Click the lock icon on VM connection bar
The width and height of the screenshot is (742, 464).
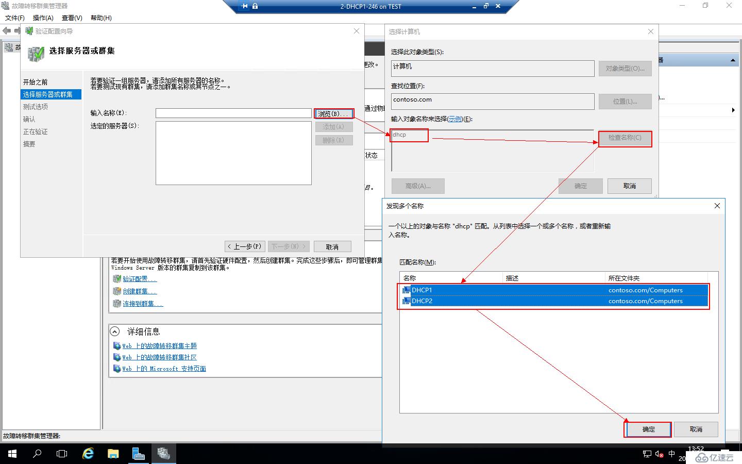(x=255, y=6)
